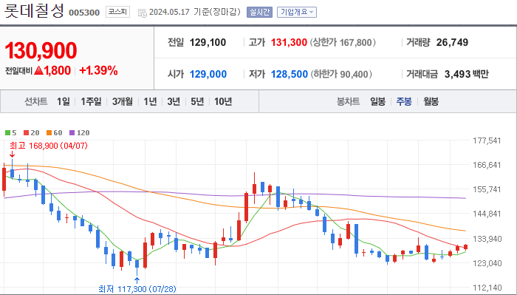
Task: Select the 1주일 line chart tab
Action: click(91, 101)
